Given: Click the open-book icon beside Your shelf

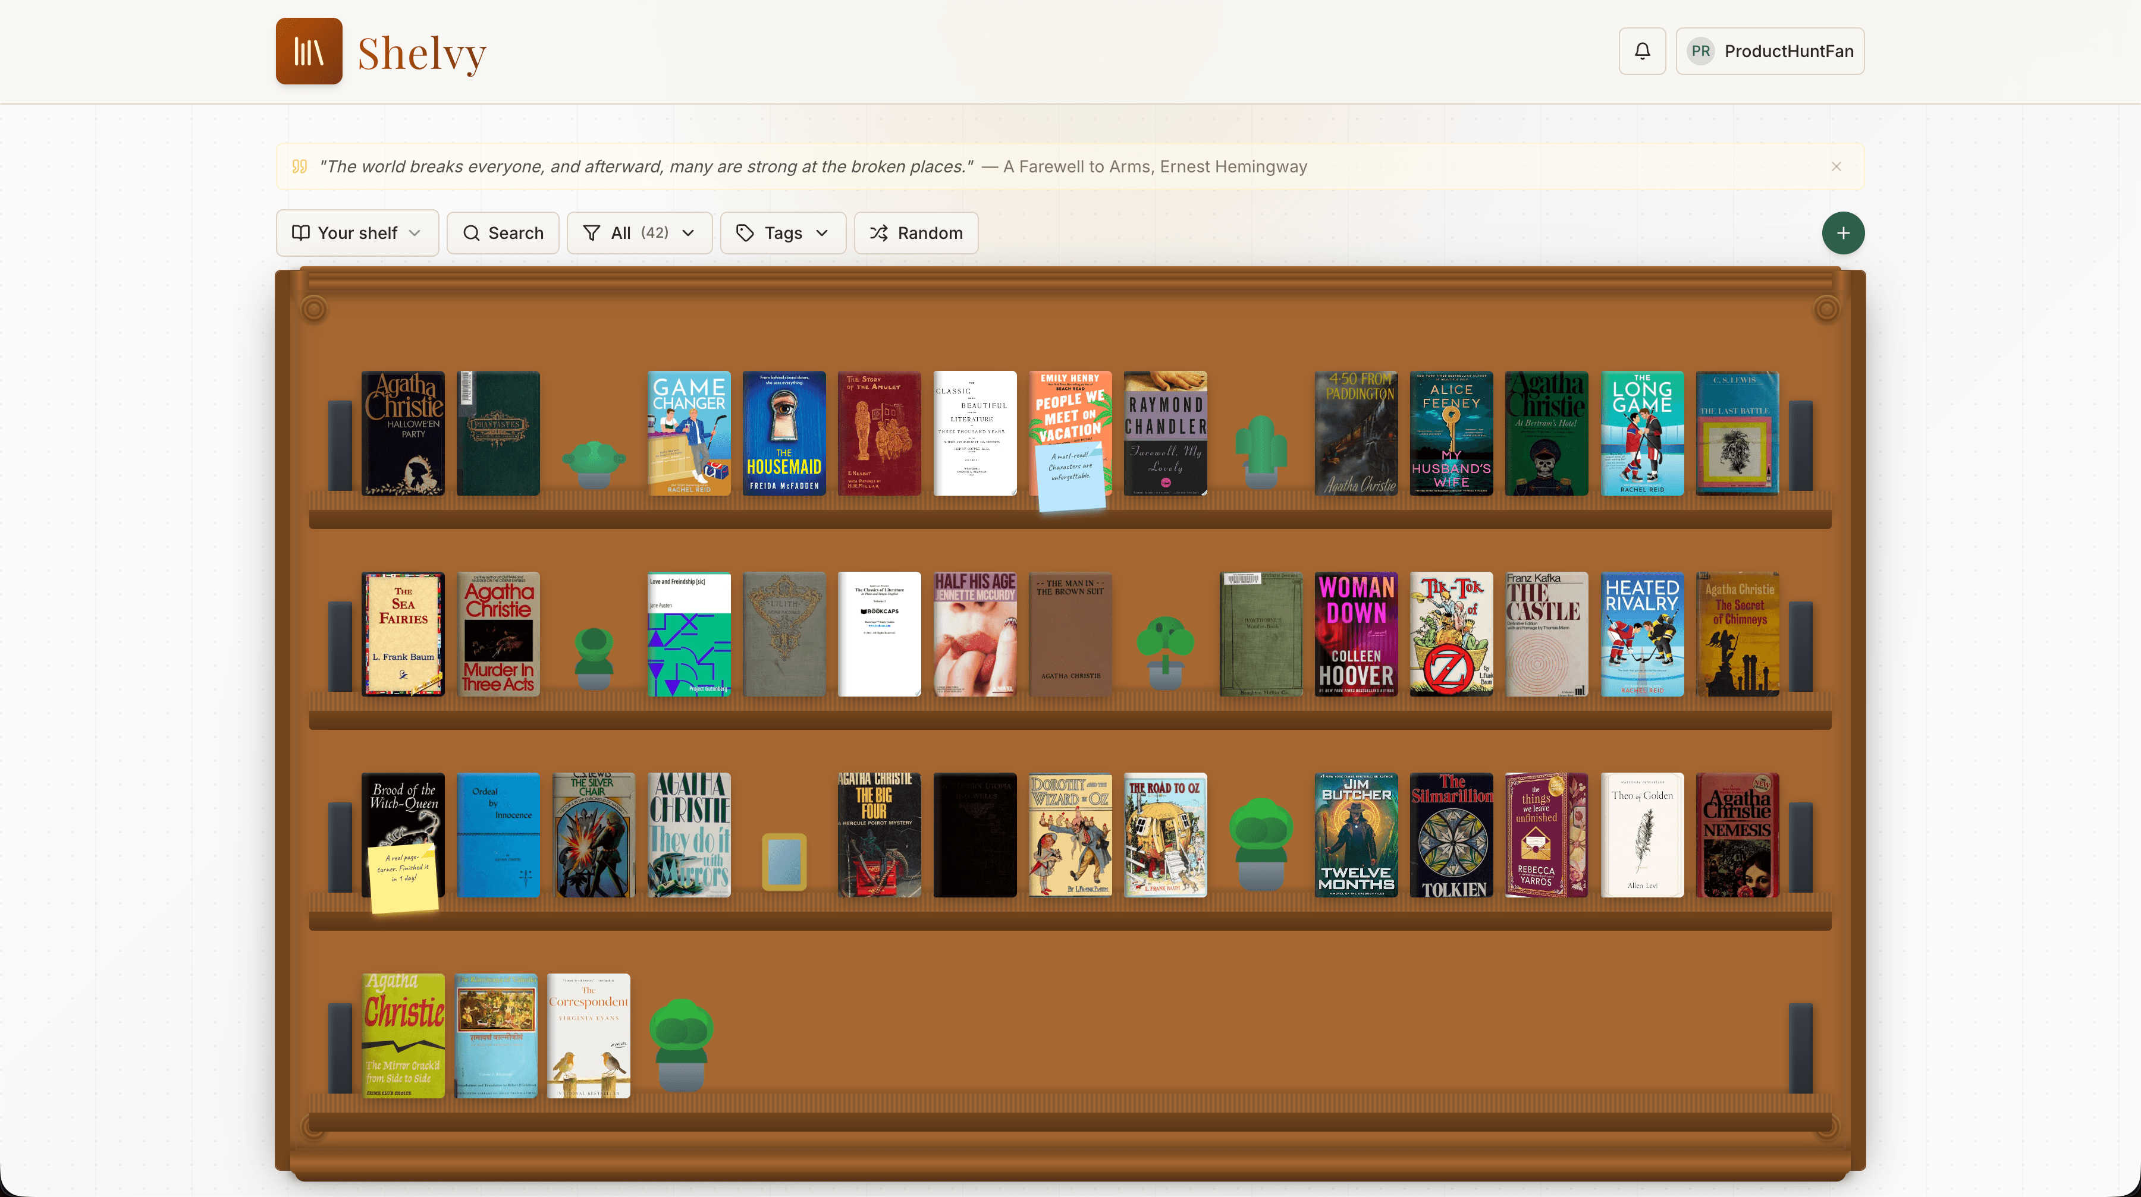Looking at the screenshot, I should 301,234.
